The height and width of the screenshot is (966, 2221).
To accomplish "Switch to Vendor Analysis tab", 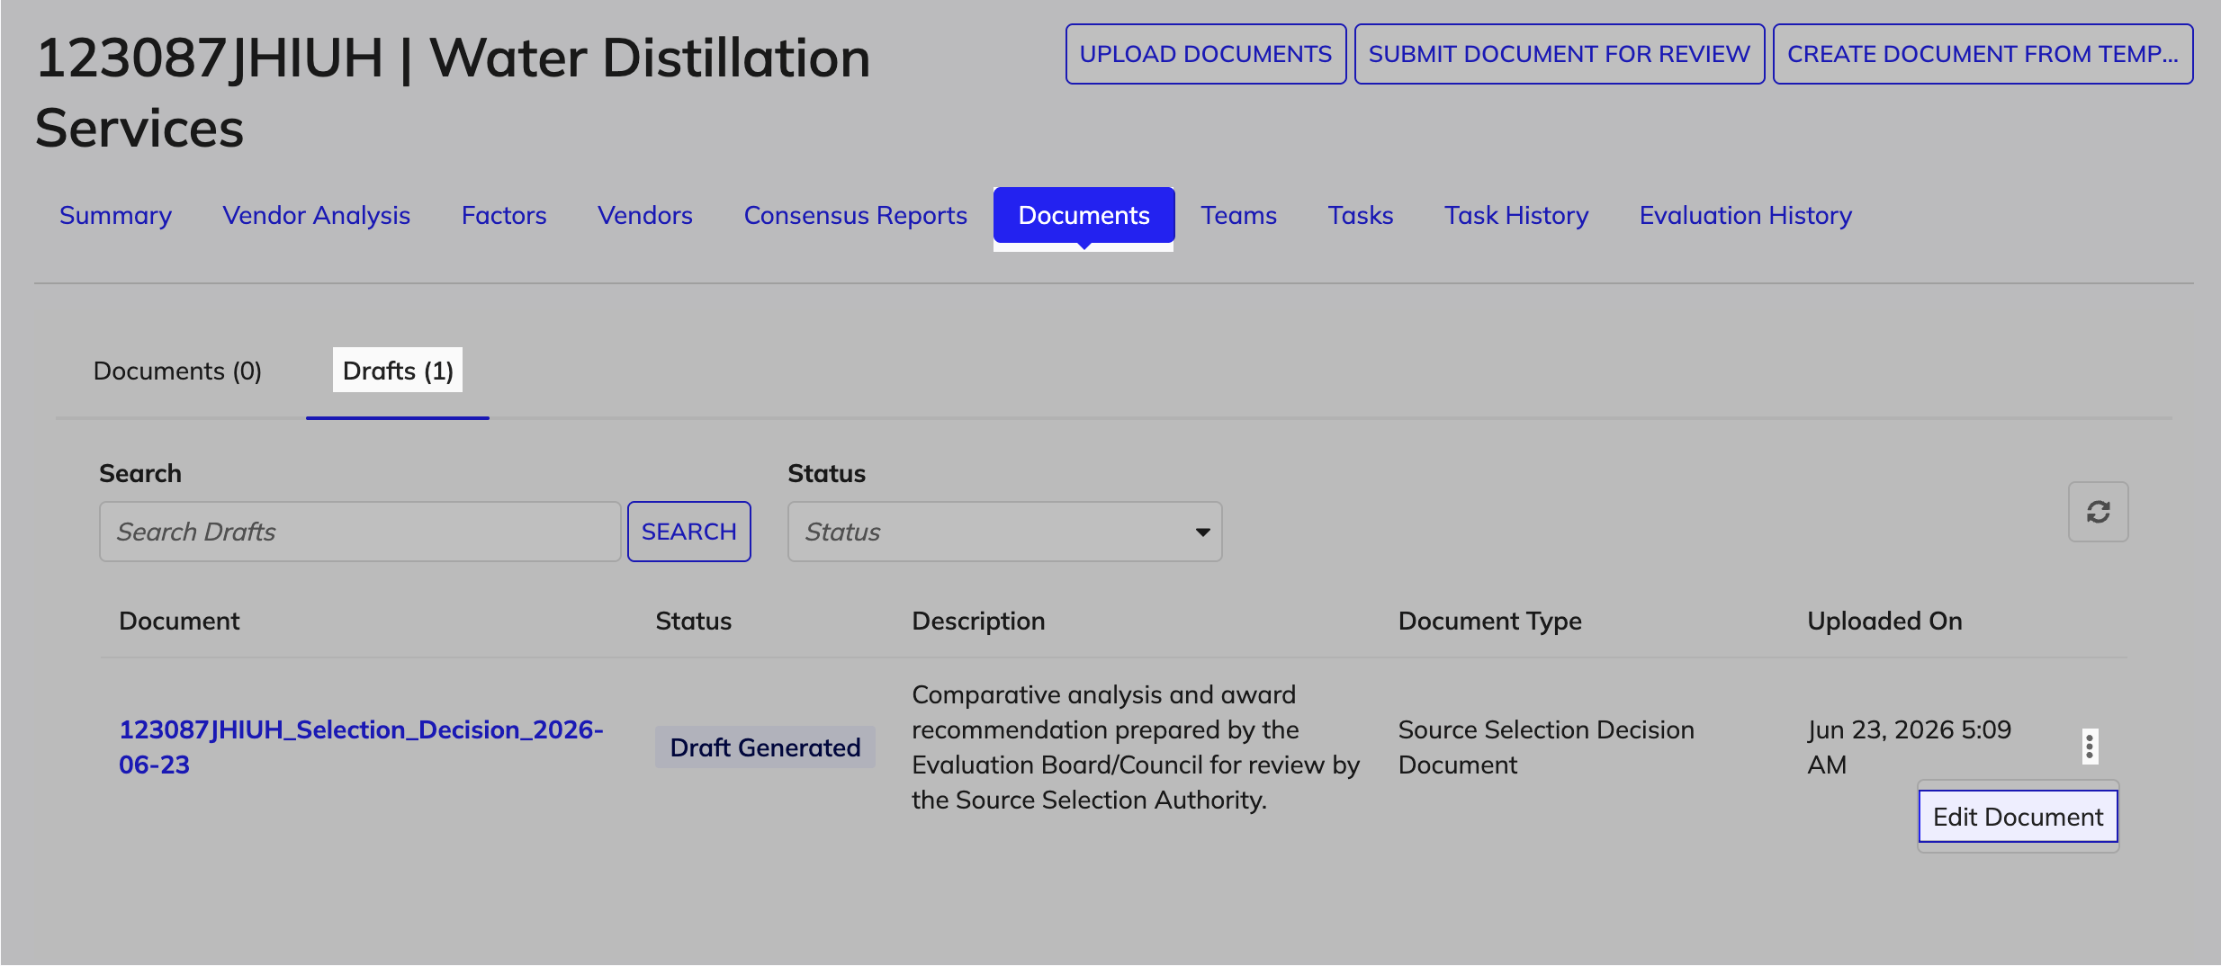I will [317, 215].
